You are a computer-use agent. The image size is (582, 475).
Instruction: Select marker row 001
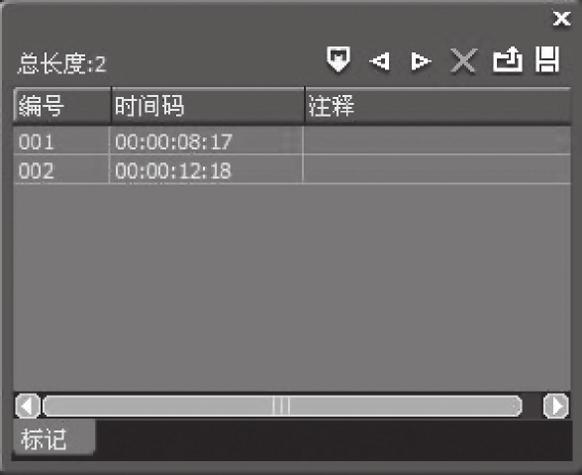tap(292, 141)
